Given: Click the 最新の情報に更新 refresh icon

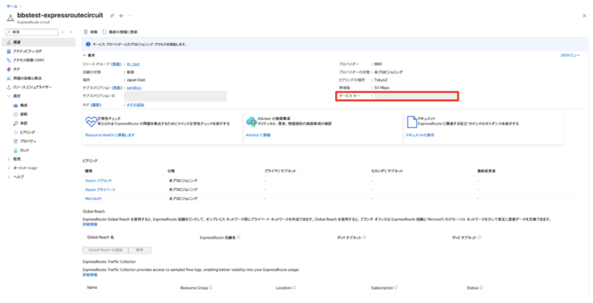Looking at the screenshot, I should click(105, 32).
